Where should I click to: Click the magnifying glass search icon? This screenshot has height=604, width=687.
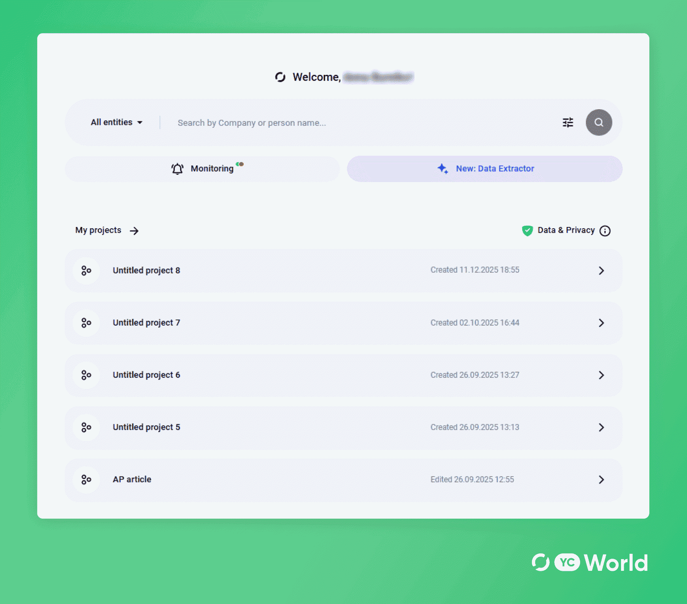[x=599, y=122]
